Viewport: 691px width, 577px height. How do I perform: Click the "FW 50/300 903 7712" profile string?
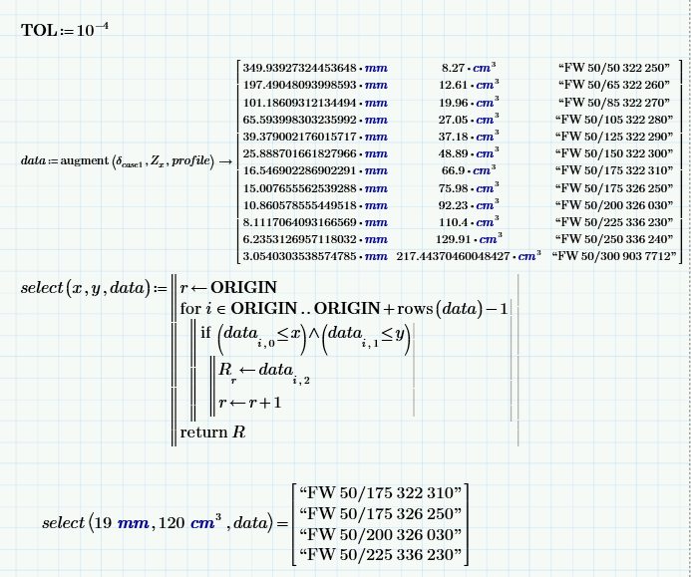click(x=614, y=256)
